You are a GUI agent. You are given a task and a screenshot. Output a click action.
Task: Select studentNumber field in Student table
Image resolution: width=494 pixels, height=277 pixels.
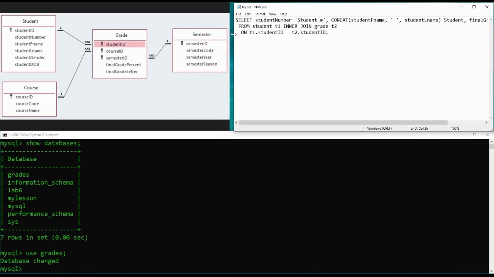(x=30, y=37)
